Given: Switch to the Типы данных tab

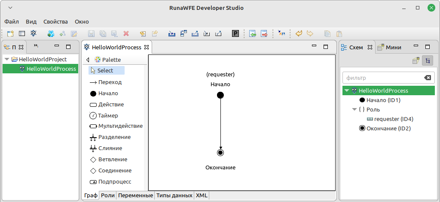Looking at the screenshot, I should point(174,196).
